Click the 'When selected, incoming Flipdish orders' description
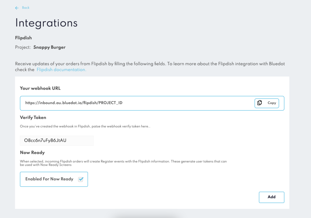This screenshot has height=218, width=311. pos(123,163)
